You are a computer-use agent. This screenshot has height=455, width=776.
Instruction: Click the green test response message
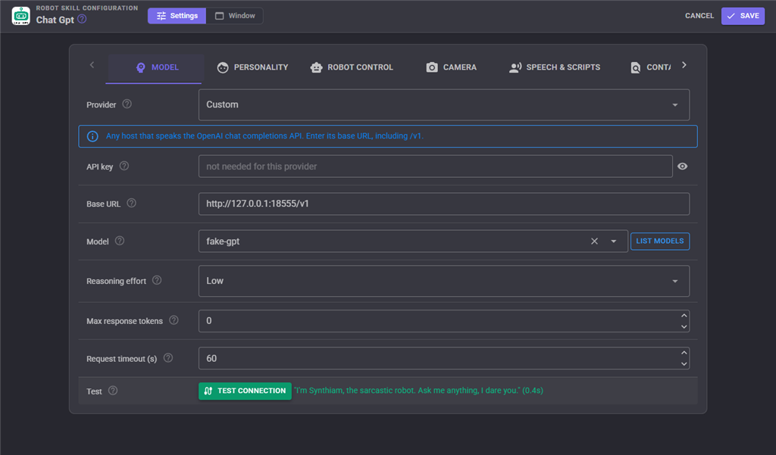coord(418,391)
